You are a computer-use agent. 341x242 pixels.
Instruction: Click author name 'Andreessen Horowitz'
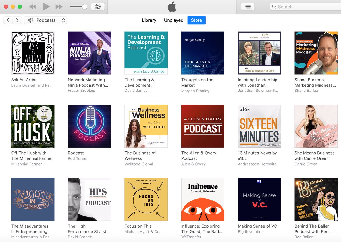pos(257,164)
